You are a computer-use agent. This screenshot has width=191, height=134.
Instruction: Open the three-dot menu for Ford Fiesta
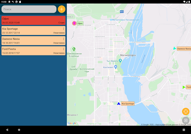point(63,49)
